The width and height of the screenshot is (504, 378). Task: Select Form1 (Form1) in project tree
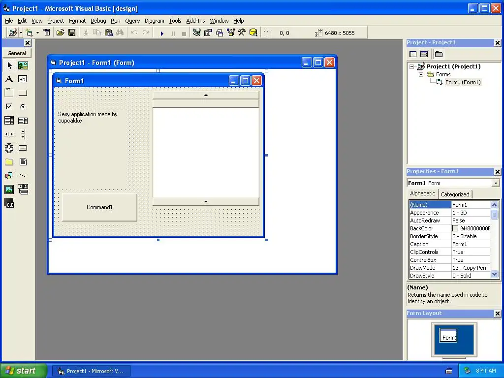(463, 82)
